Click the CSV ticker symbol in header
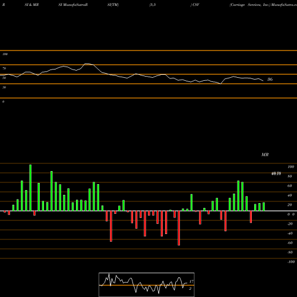The image size is (297, 297). pos(195,5)
